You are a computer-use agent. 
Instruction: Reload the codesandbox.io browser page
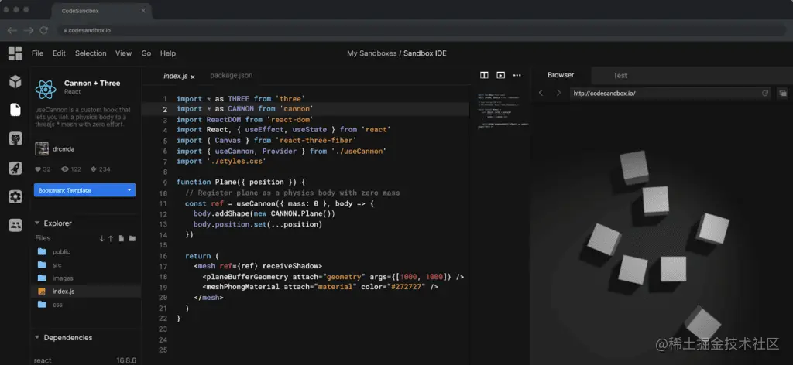44,30
